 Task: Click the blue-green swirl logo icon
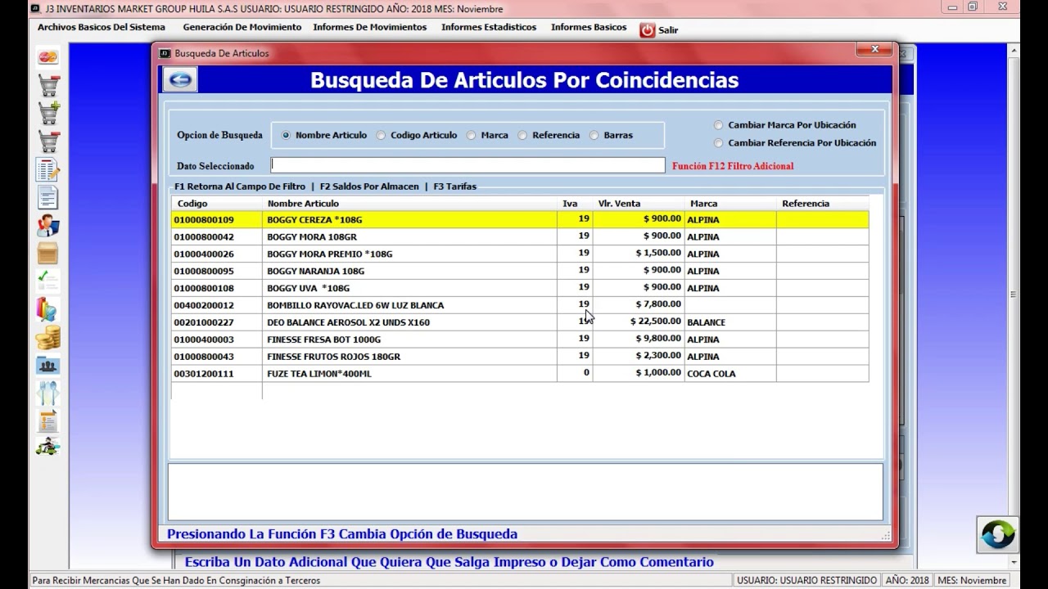(997, 534)
